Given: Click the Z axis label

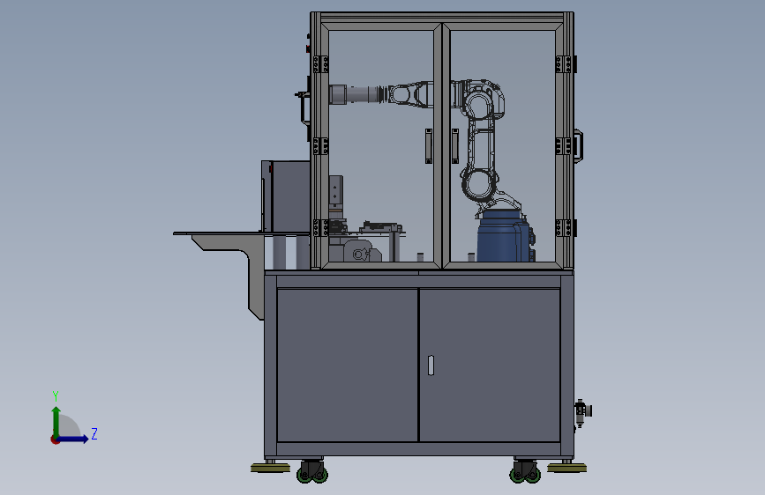Looking at the screenshot, I should [x=94, y=433].
